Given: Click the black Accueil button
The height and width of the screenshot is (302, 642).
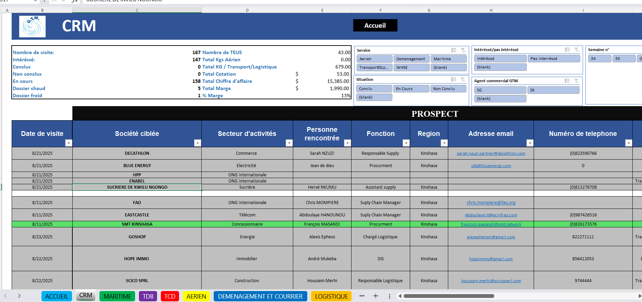Looking at the screenshot, I should (375, 25).
